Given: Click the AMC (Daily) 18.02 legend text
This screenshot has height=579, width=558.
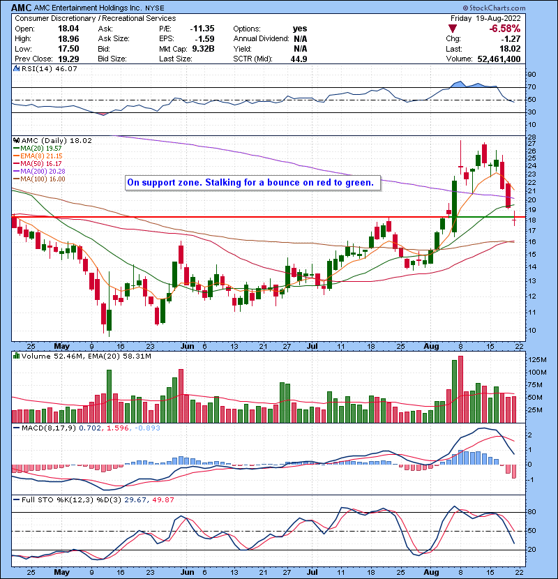Looking at the screenshot, I should click(56, 140).
